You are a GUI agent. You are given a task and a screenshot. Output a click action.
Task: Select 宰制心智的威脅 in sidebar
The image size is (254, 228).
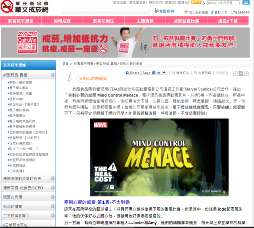coord(21,82)
